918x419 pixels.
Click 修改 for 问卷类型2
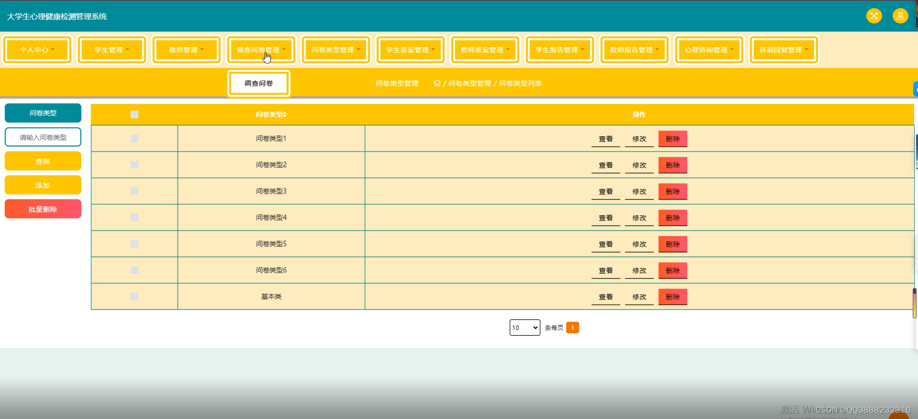coord(639,165)
